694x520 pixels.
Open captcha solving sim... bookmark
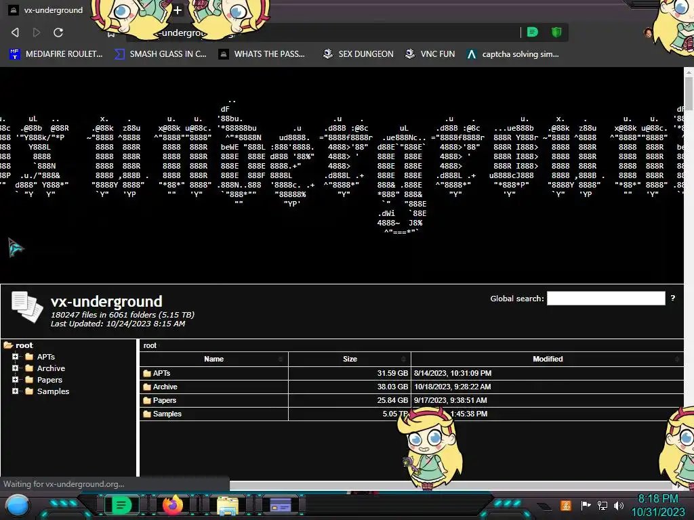pyautogui.click(x=512, y=54)
